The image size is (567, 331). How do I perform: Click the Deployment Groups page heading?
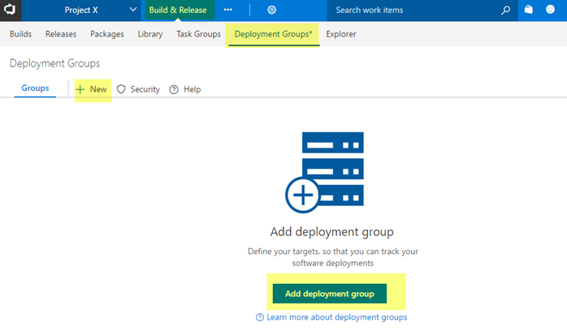[x=54, y=63]
